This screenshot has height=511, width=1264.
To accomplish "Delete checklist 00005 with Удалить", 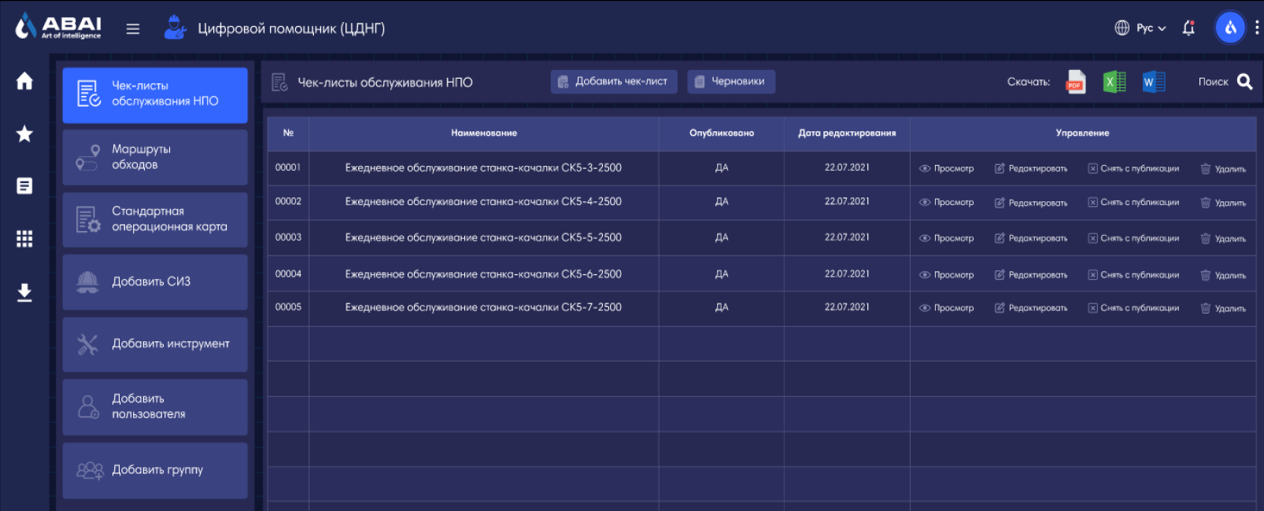I will 1223,308.
